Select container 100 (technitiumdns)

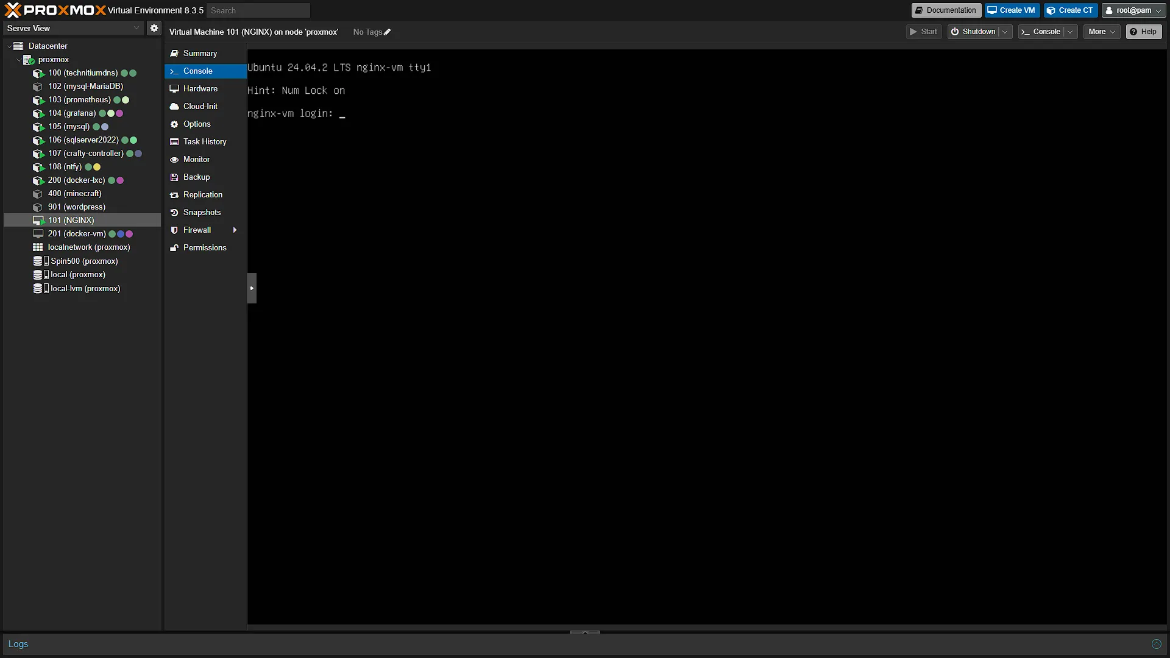click(83, 73)
